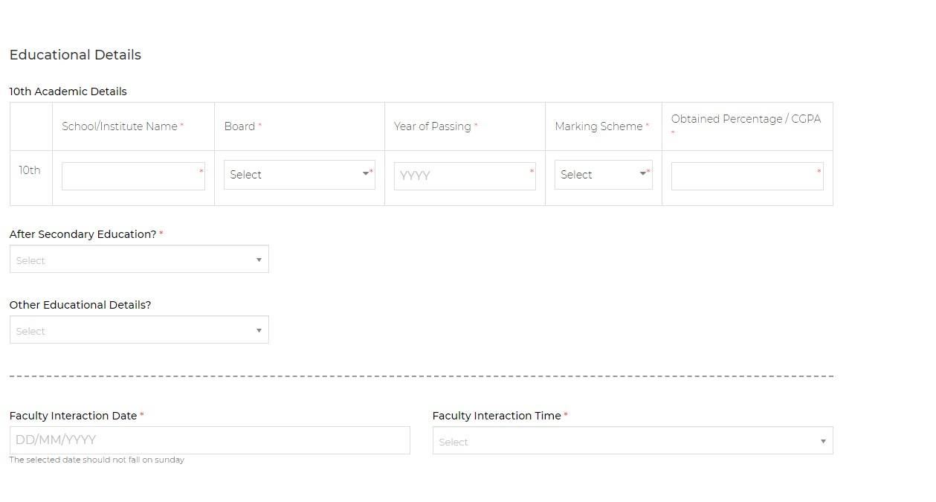Click the Faculty Interaction Date field
Screen dimensions: 936x502
point(209,440)
